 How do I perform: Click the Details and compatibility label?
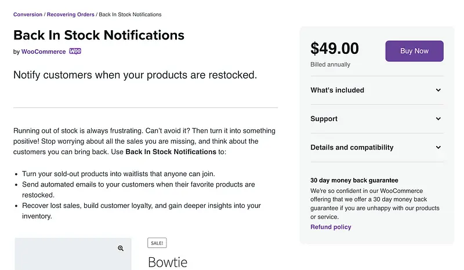(x=351, y=148)
